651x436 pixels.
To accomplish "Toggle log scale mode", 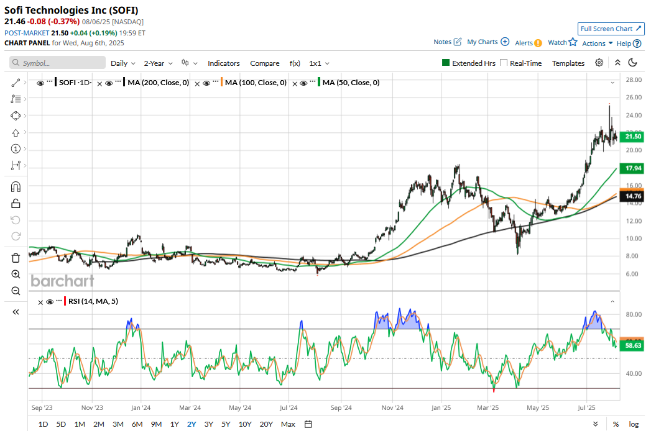I will 634,424.
